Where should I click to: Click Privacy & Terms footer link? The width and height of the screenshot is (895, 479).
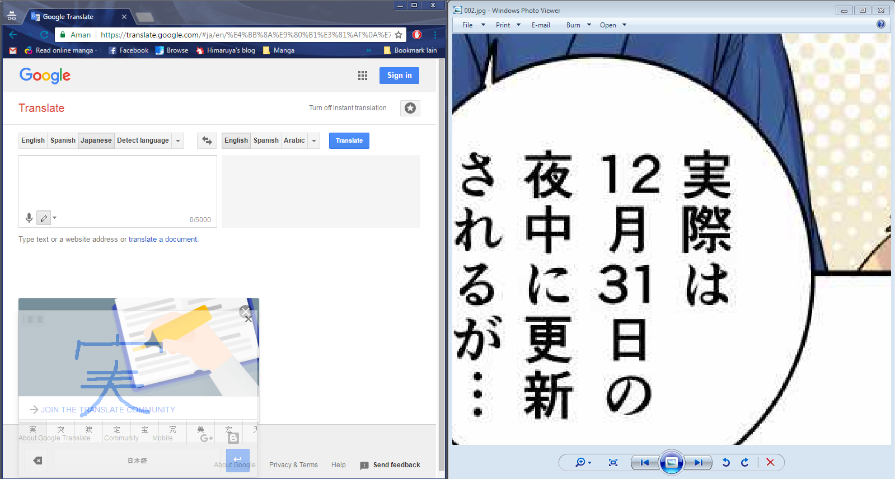click(x=293, y=465)
